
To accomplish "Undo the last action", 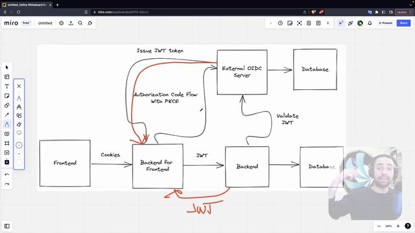I will click(7, 175).
